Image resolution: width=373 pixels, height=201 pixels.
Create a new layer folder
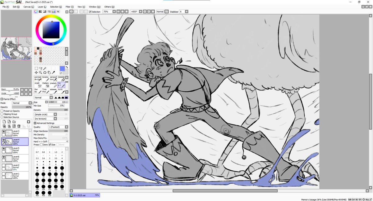(14, 122)
